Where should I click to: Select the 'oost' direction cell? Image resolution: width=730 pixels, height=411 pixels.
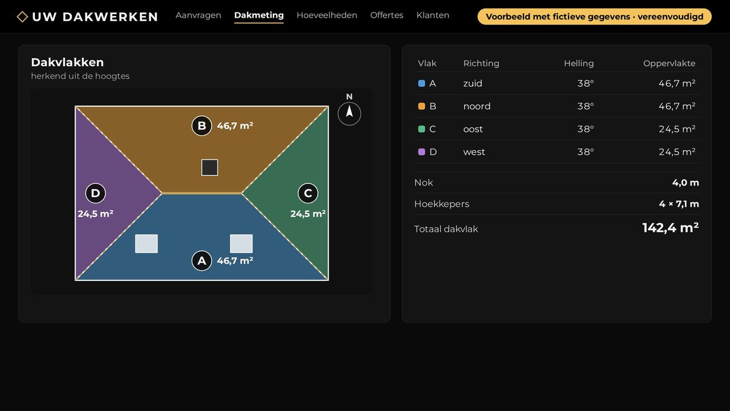pos(473,129)
